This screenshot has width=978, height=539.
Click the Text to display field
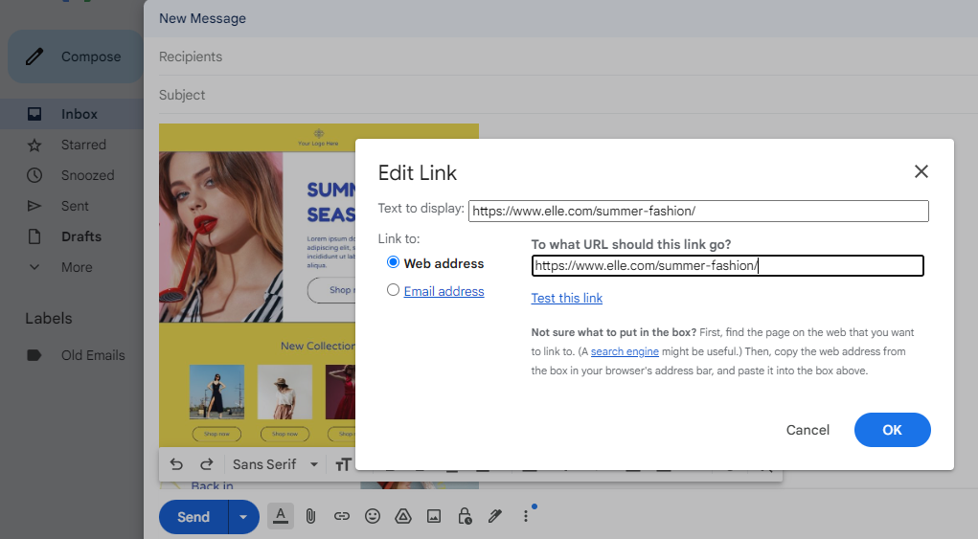tap(698, 211)
